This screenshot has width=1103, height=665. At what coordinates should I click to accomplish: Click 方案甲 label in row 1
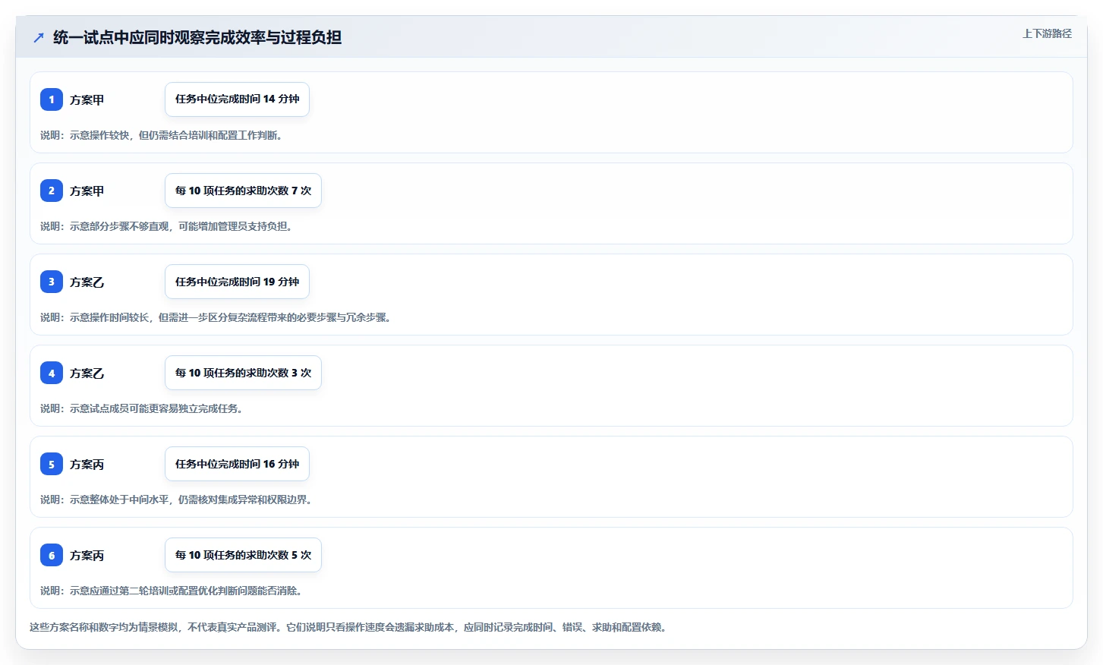pyautogui.click(x=87, y=99)
